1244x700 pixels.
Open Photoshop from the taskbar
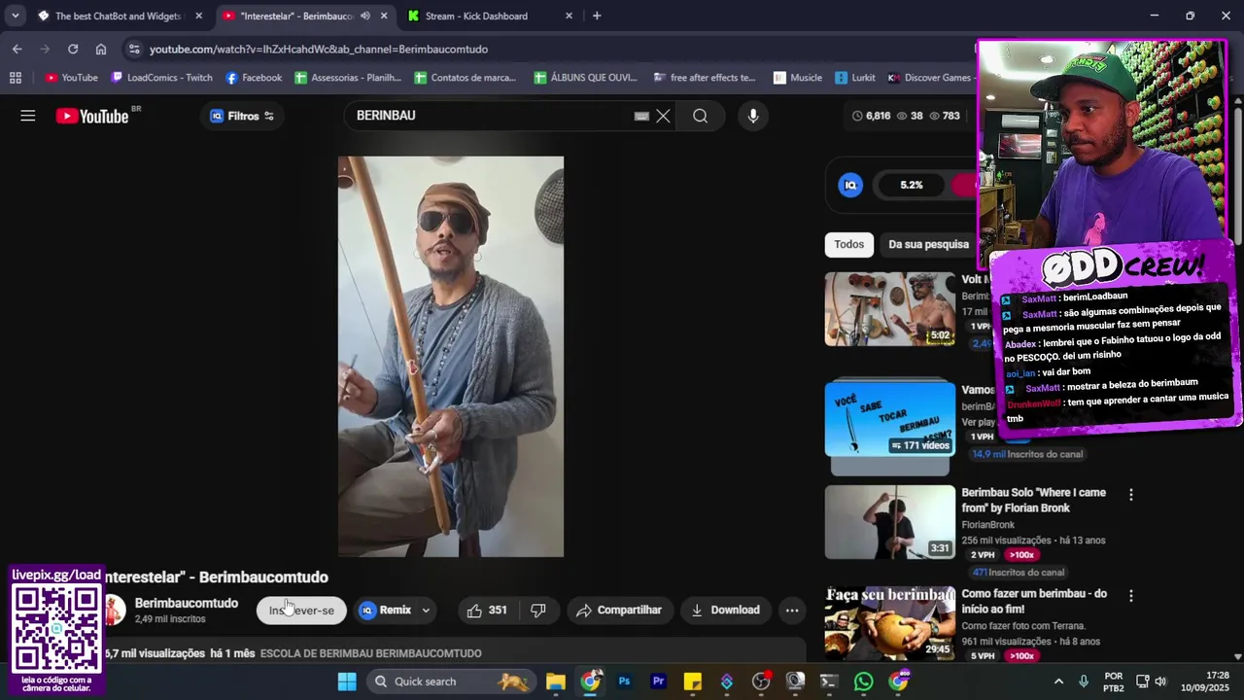pyautogui.click(x=624, y=682)
